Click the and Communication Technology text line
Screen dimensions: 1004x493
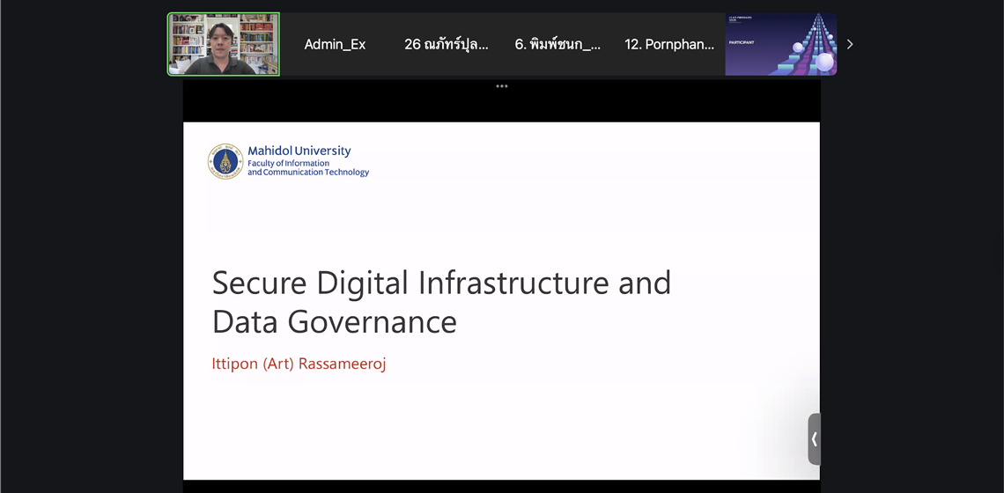[x=308, y=173]
